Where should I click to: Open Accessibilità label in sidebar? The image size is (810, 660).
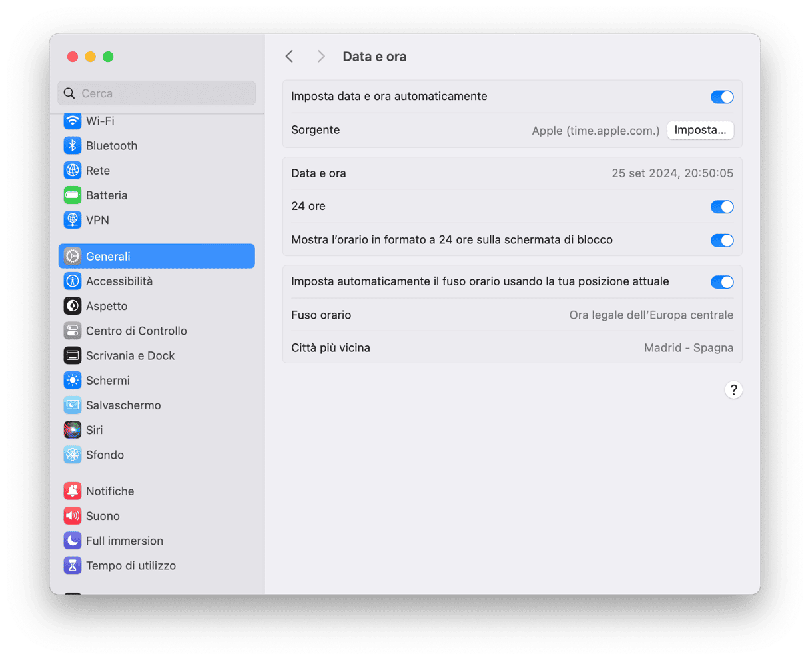(119, 281)
